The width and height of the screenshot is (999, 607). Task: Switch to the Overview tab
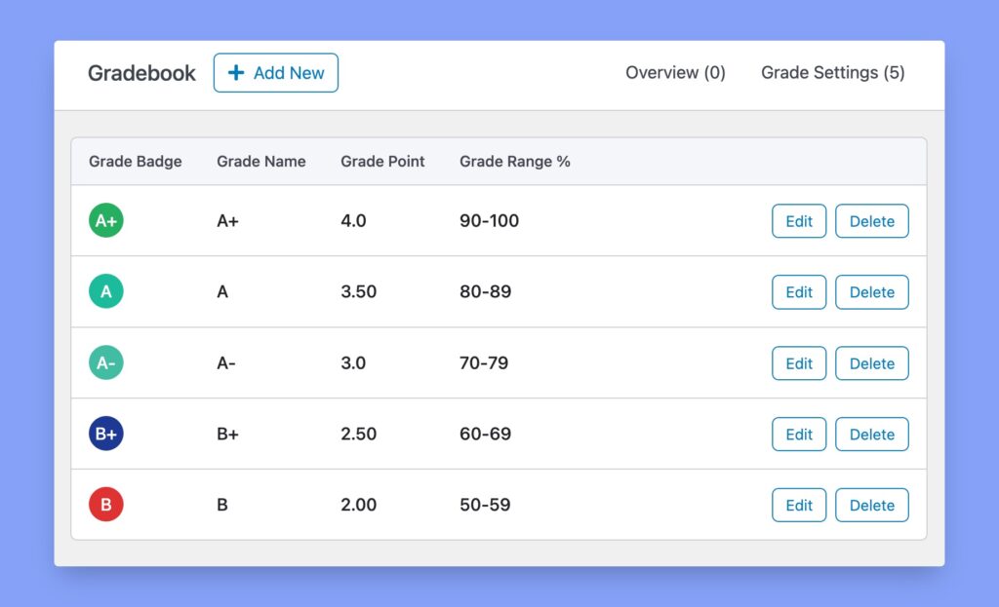click(675, 72)
